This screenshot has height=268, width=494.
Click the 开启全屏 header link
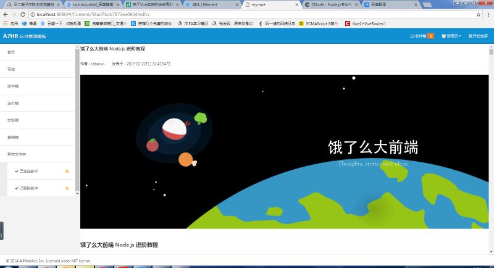pos(478,36)
